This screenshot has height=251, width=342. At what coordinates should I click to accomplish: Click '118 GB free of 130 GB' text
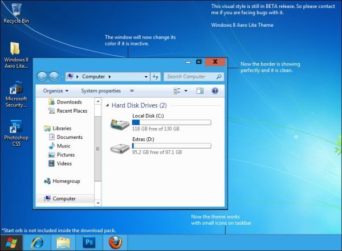click(x=156, y=129)
